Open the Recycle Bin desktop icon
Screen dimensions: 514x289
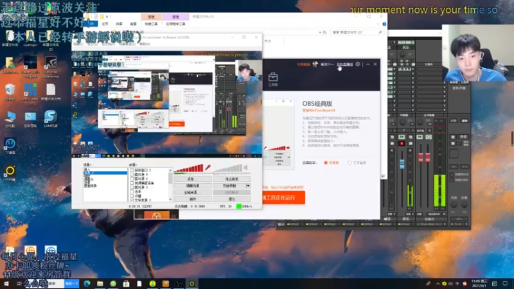click(10, 92)
